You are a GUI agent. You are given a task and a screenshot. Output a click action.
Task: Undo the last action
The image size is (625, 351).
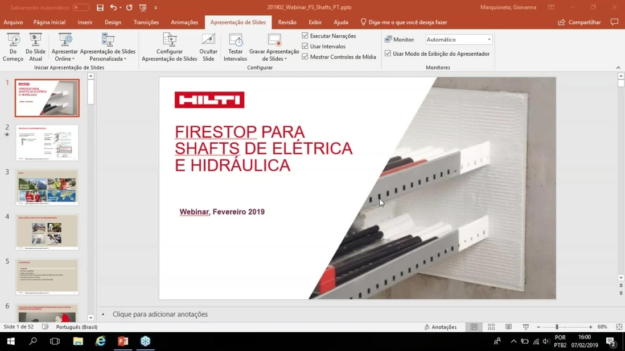(113, 7)
